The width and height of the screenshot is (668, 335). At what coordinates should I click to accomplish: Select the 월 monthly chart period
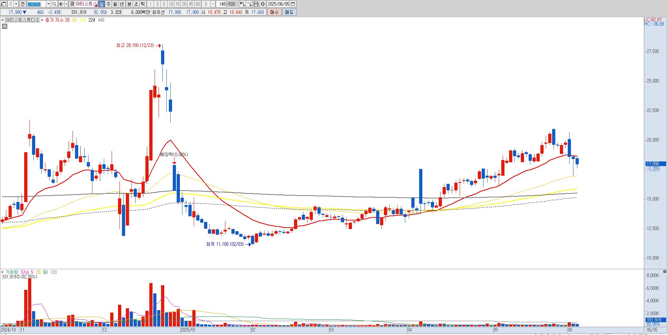point(115,4)
